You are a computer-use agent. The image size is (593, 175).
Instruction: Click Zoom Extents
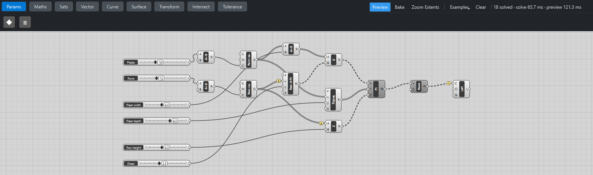point(425,7)
